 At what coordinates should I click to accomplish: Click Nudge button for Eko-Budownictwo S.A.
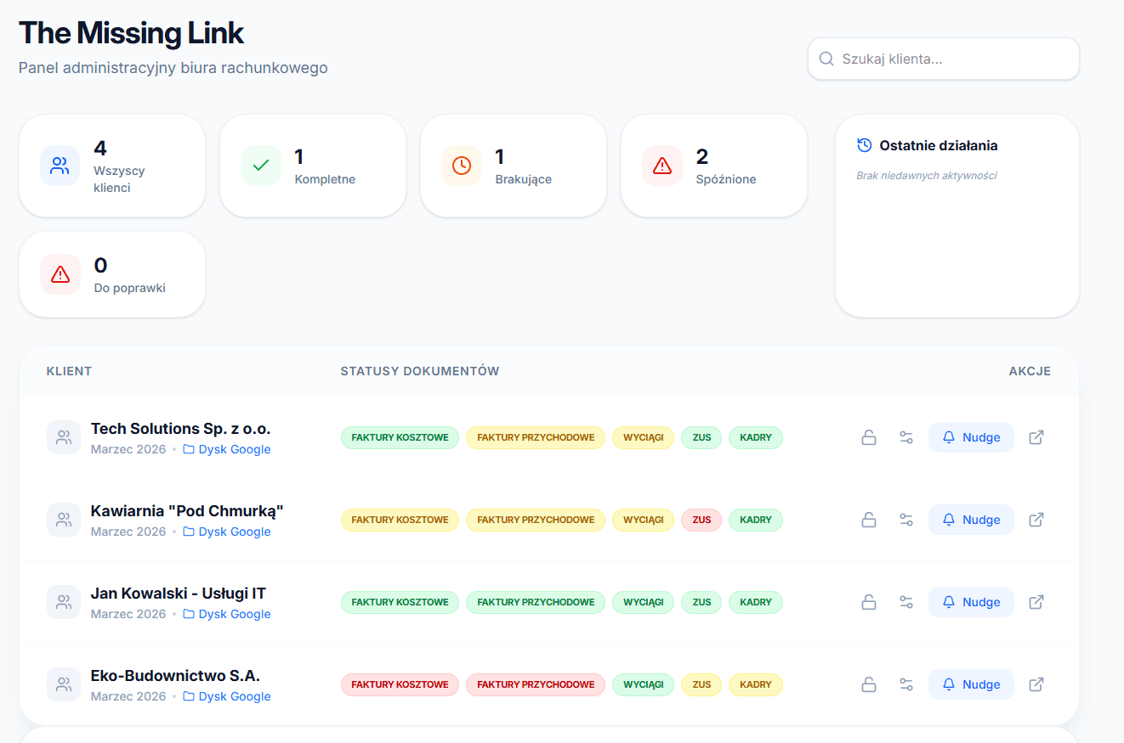971,684
